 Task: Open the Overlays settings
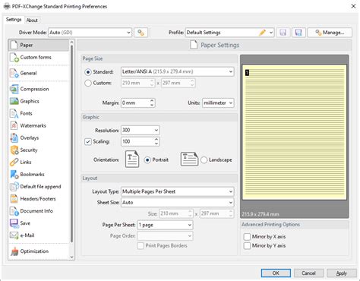[39, 137]
